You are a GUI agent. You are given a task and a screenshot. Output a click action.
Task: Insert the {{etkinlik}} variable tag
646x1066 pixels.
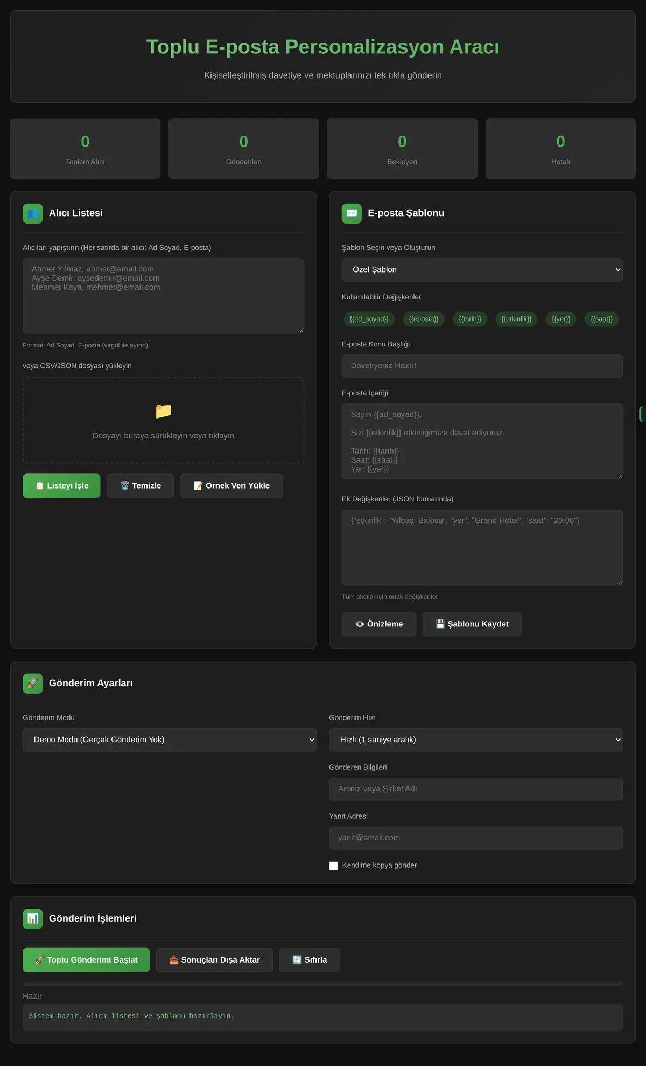516,319
